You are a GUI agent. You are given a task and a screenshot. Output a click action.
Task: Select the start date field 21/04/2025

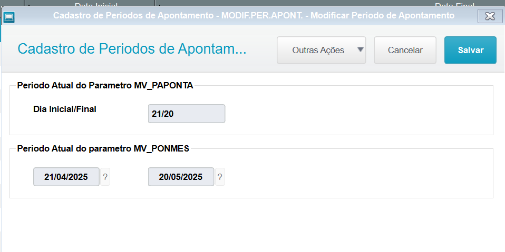click(66, 177)
